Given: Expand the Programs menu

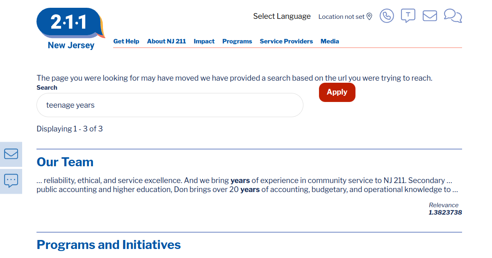Looking at the screenshot, I should tap(237, 41).
